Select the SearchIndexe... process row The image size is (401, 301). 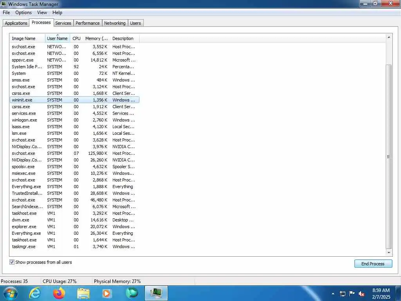(74, 206)
